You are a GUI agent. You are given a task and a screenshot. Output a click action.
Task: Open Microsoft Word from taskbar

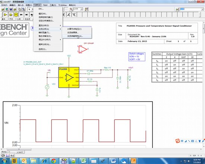(x=113, y=161)
